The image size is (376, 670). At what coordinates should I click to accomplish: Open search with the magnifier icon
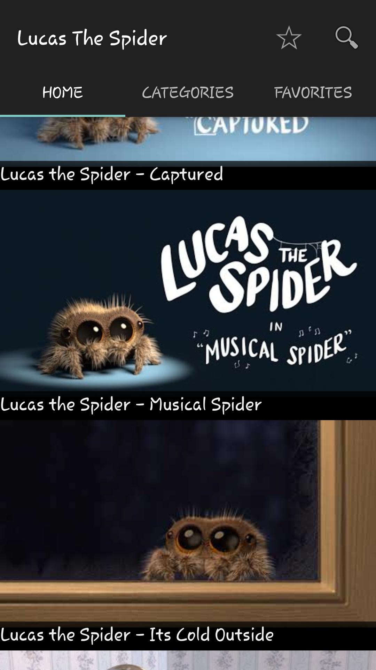(x=346, y=38)
